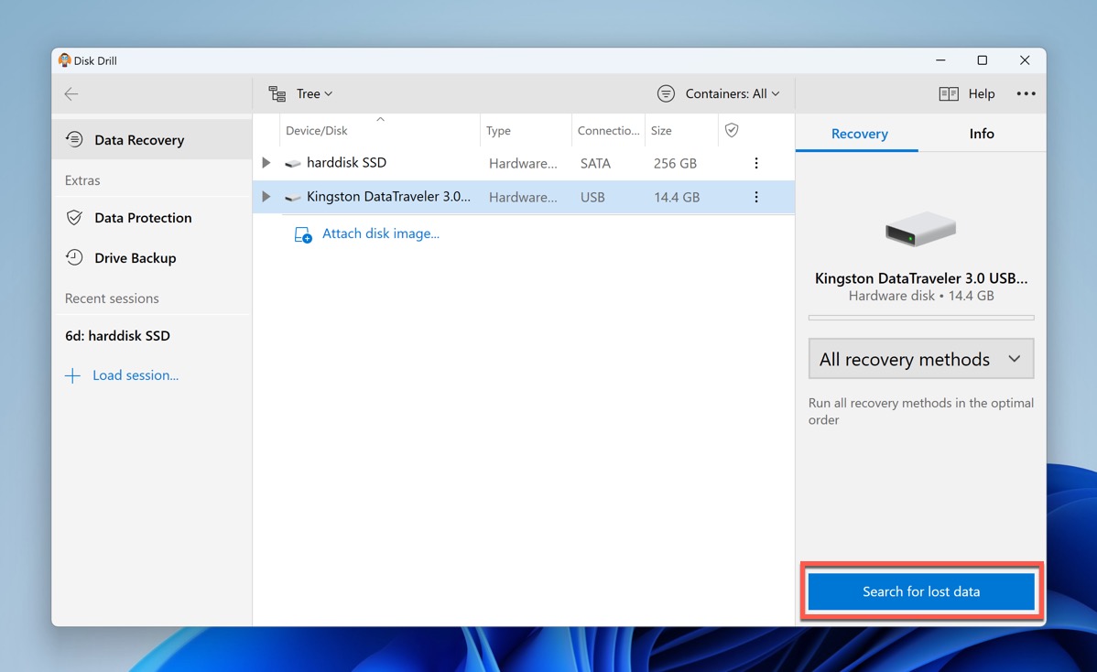
Task: Open the All recovery methods dropdown
Action: coord(920,359)
